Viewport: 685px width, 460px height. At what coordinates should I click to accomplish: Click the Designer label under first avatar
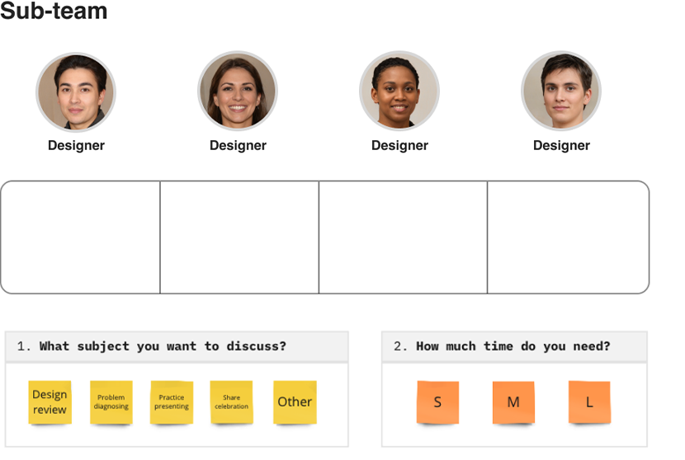click(76, 145)
